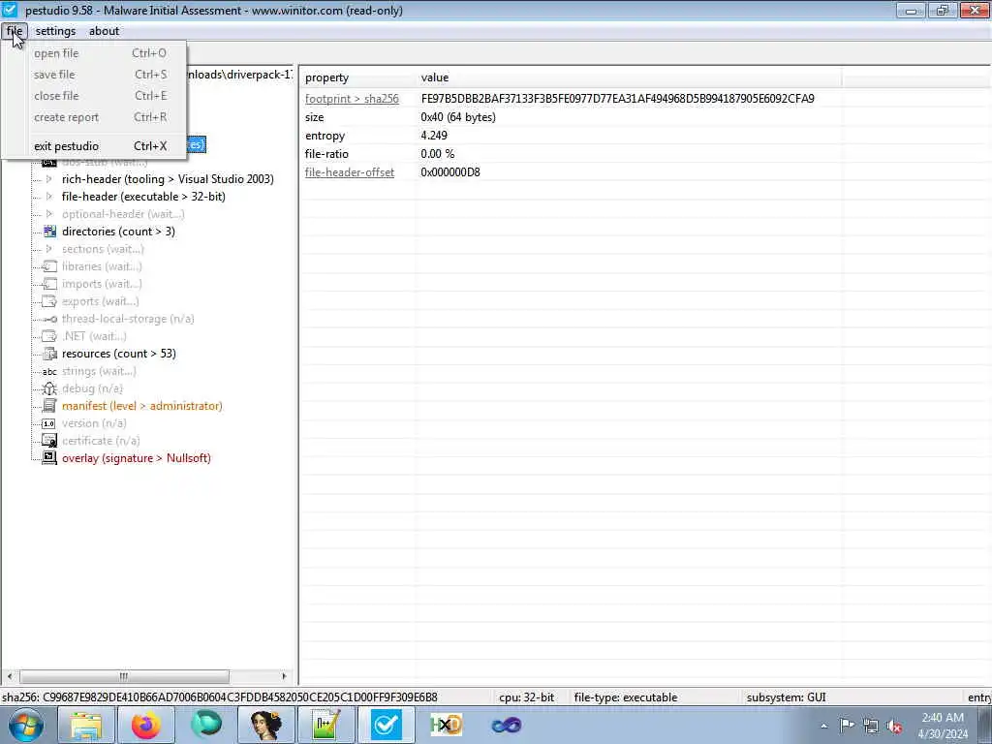Click the size value '0x40 (64 bytes)'
This screenshot has height=744, width=992.
point(458,117)
